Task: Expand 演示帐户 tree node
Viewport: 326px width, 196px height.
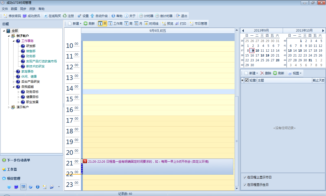Action: pyautogui.click(x=9, y=107)
